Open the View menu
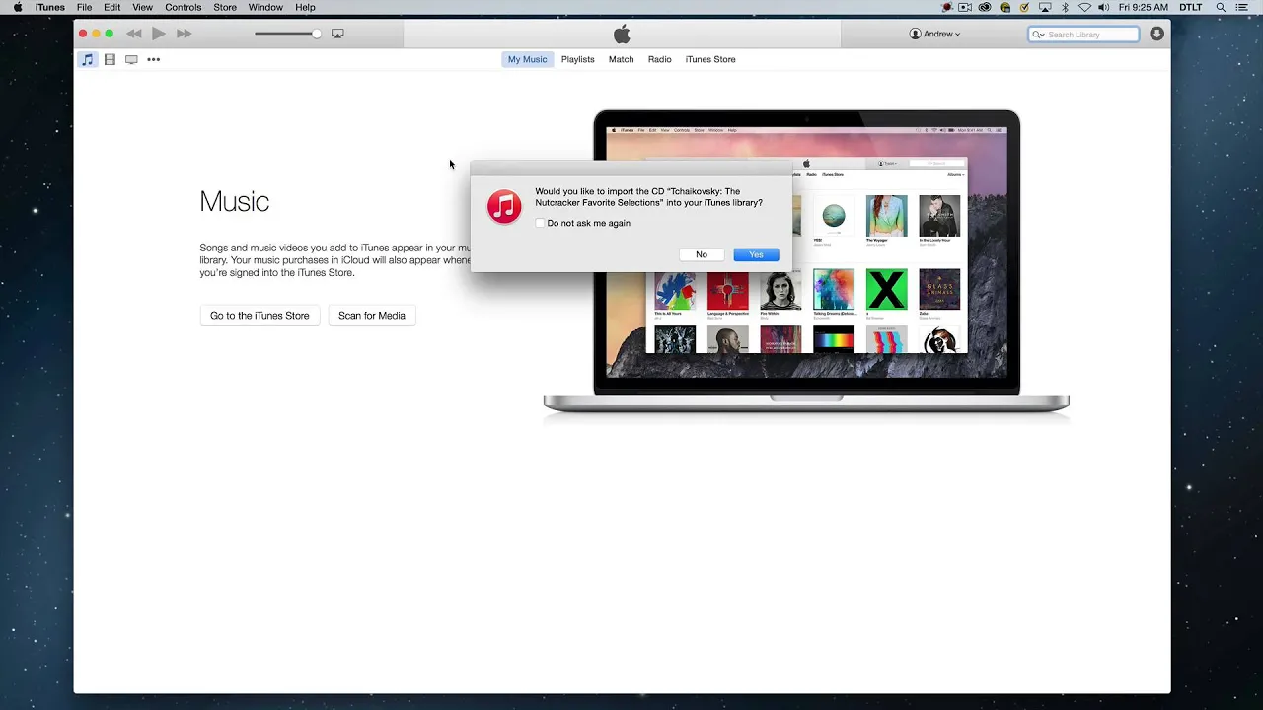The image size is (1263, 710). click(143, 7)
